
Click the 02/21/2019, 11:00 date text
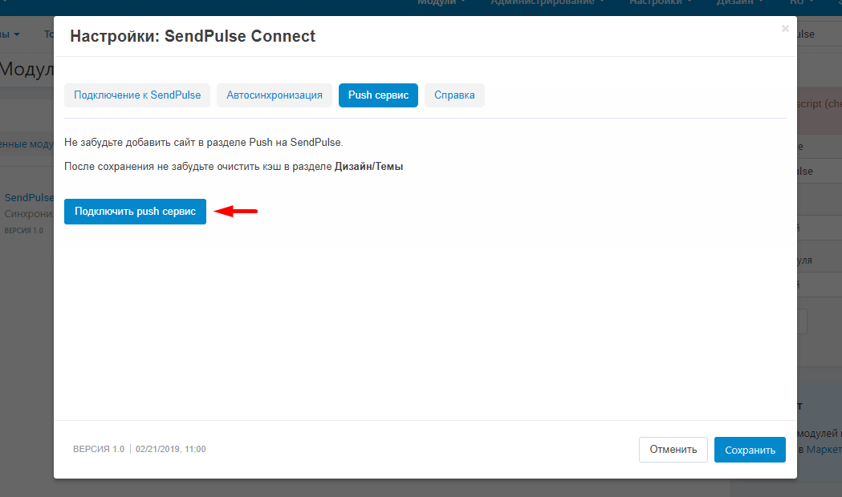(x=171, y=449)
